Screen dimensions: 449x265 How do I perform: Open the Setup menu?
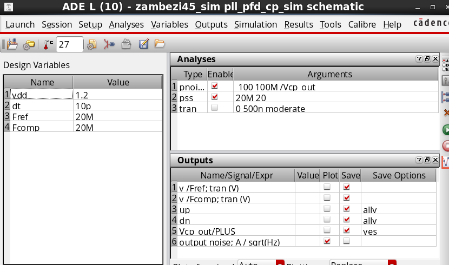[x=90, y=25]
